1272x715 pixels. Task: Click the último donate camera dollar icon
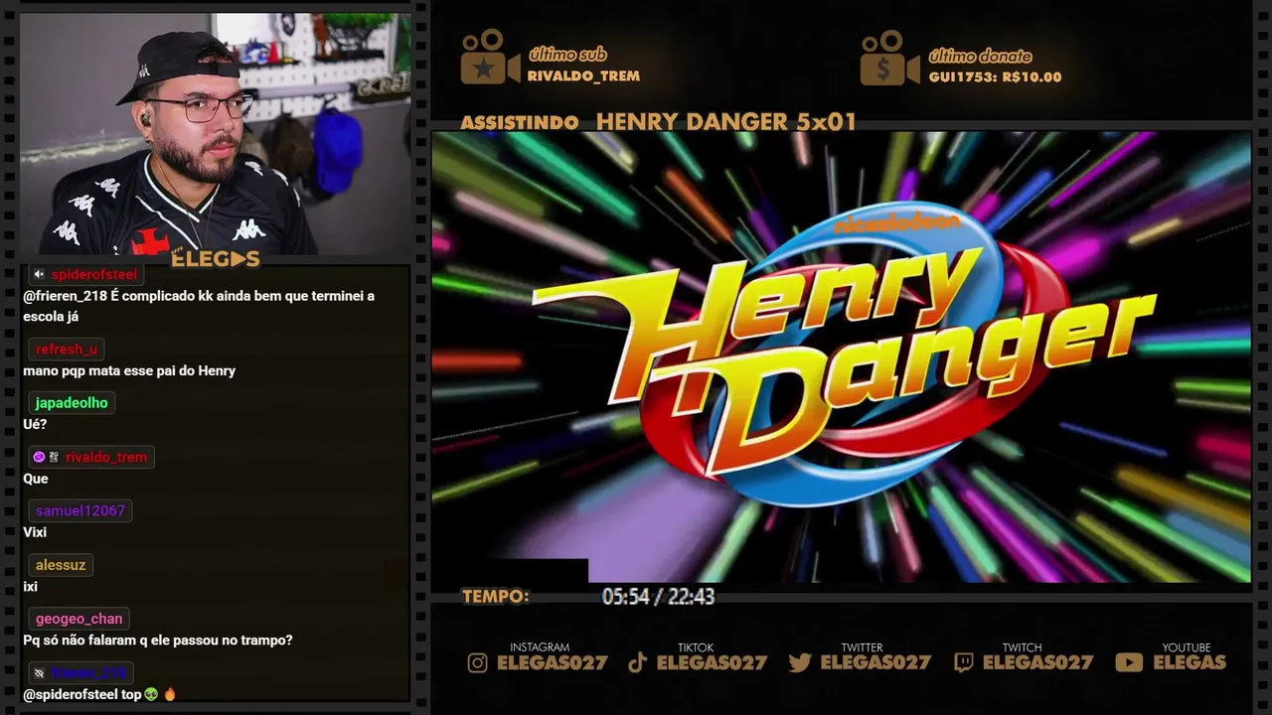click(888, 58)
